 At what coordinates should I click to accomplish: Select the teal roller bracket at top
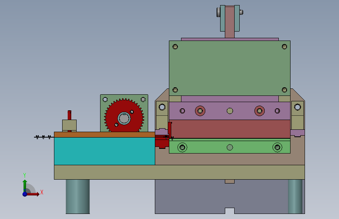coord(222,18)
